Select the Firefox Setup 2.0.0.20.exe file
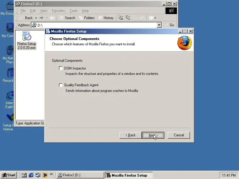 27,40
